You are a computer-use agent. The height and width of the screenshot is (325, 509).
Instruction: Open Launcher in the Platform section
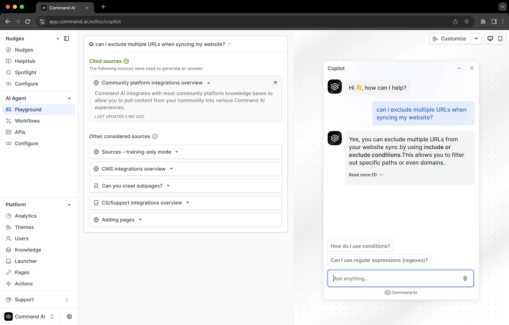39,261
